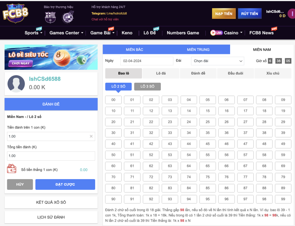Select number 00 in the grid
Image resolution: width=295 pixels, height=226 pixels.
[x=114, y=100]
